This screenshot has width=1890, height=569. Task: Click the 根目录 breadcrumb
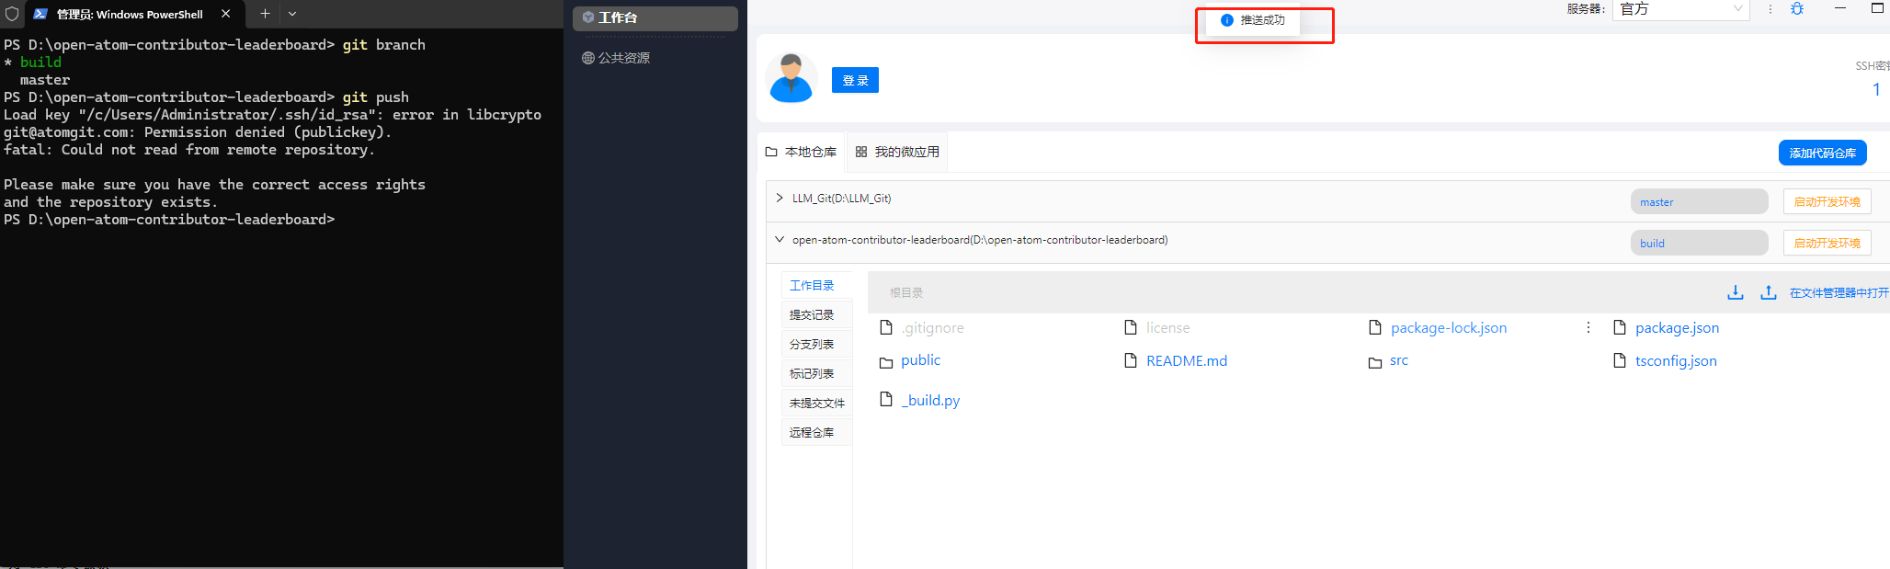[906, 292]
